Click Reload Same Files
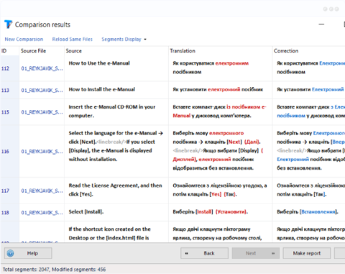Viewport: 345px width, 274px height. 73,40
